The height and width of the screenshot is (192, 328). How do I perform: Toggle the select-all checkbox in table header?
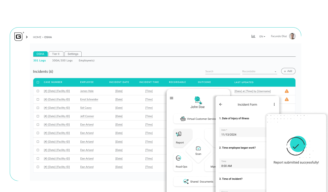pyautogui.click(x=38, y=82)
